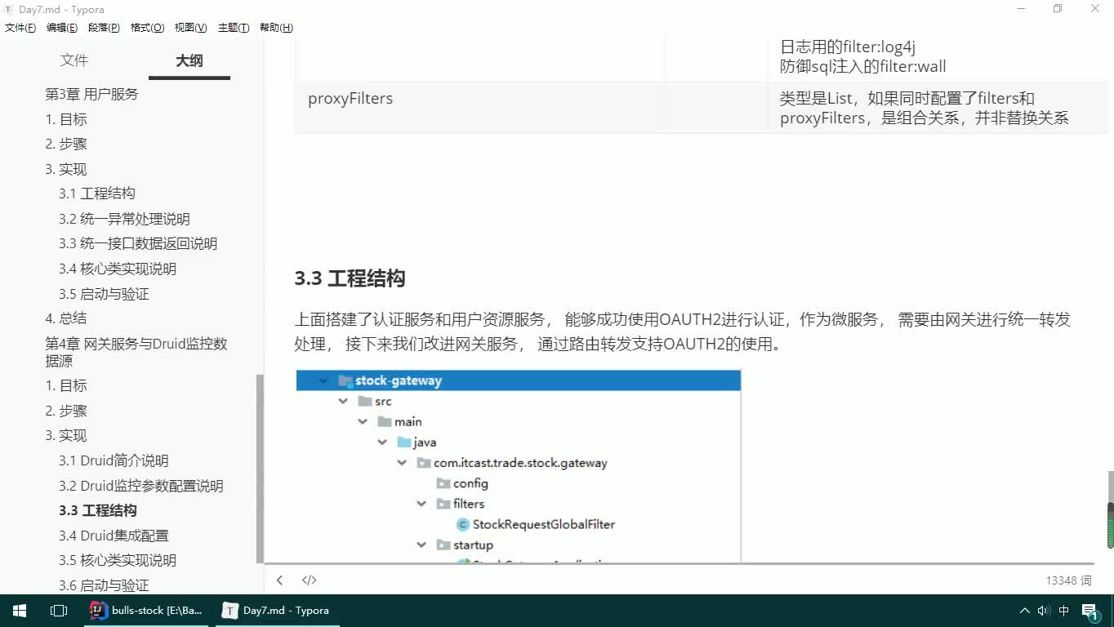
Task: Go to outline 3.6 启动与验证
Action: click(x=104, y=586)
